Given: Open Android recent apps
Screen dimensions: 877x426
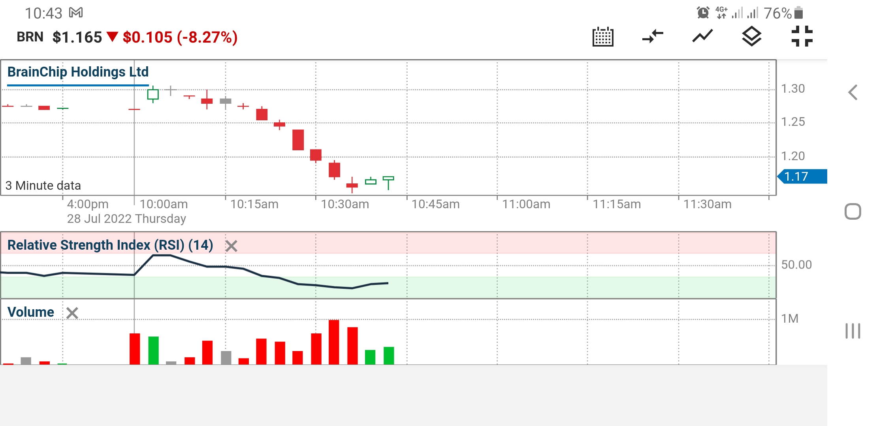Looking at the screenshot, I should [x=853, y=331].
